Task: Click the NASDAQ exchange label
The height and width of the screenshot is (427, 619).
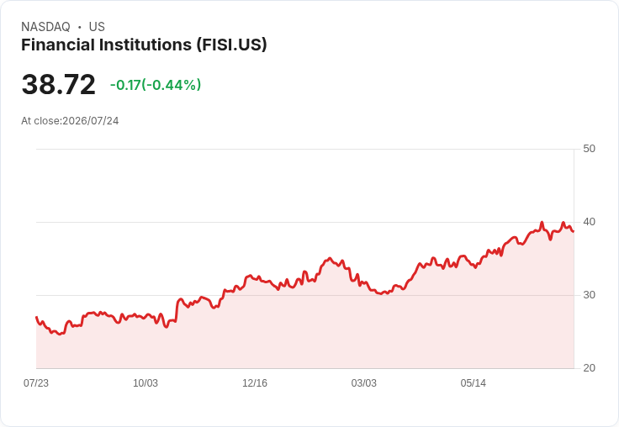Action: click(x=45, y=27)
